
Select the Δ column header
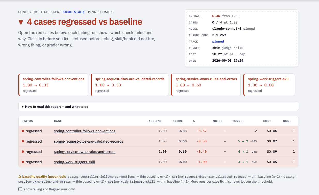tap(194, 121)
